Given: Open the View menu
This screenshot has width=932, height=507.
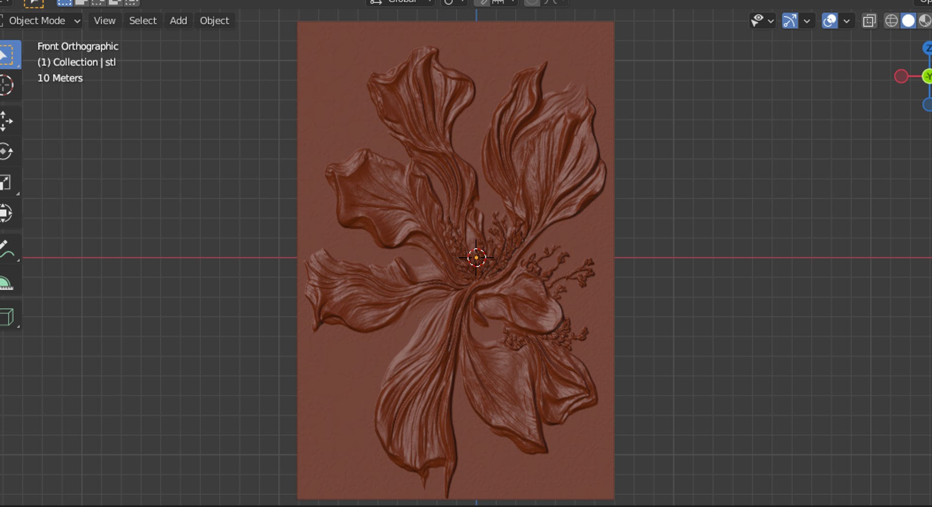Looking at the screenshot, I should 104,21.
